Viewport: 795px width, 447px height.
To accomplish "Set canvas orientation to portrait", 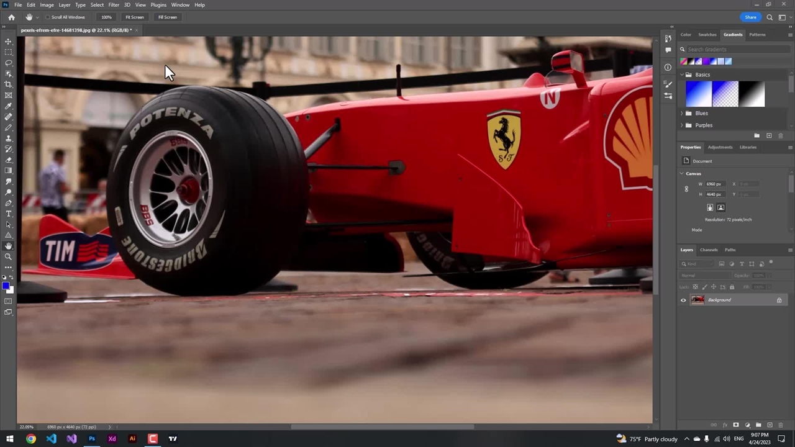I will (710, 208).
